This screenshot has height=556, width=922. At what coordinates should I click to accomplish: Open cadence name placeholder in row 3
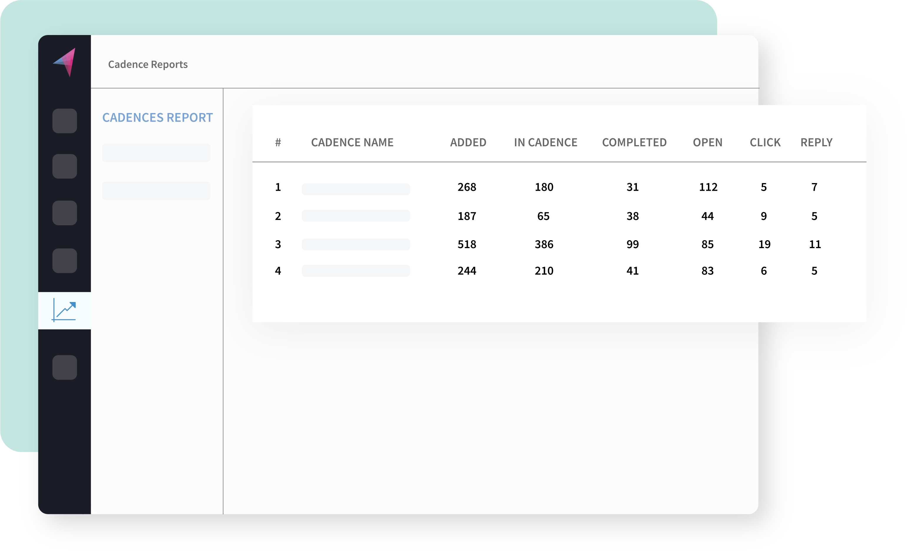[355, 244]
